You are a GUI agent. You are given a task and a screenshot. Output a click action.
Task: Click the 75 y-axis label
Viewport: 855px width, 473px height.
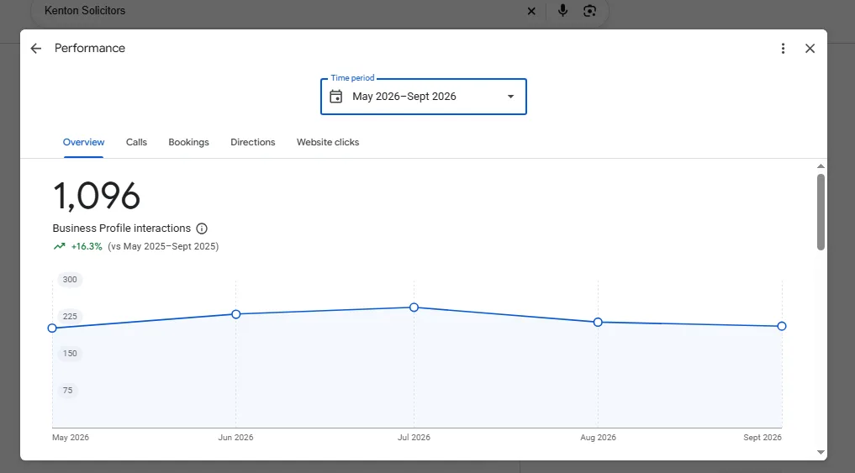(67, 390)
